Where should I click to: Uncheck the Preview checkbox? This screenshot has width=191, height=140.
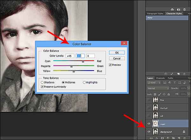[110, 65]
